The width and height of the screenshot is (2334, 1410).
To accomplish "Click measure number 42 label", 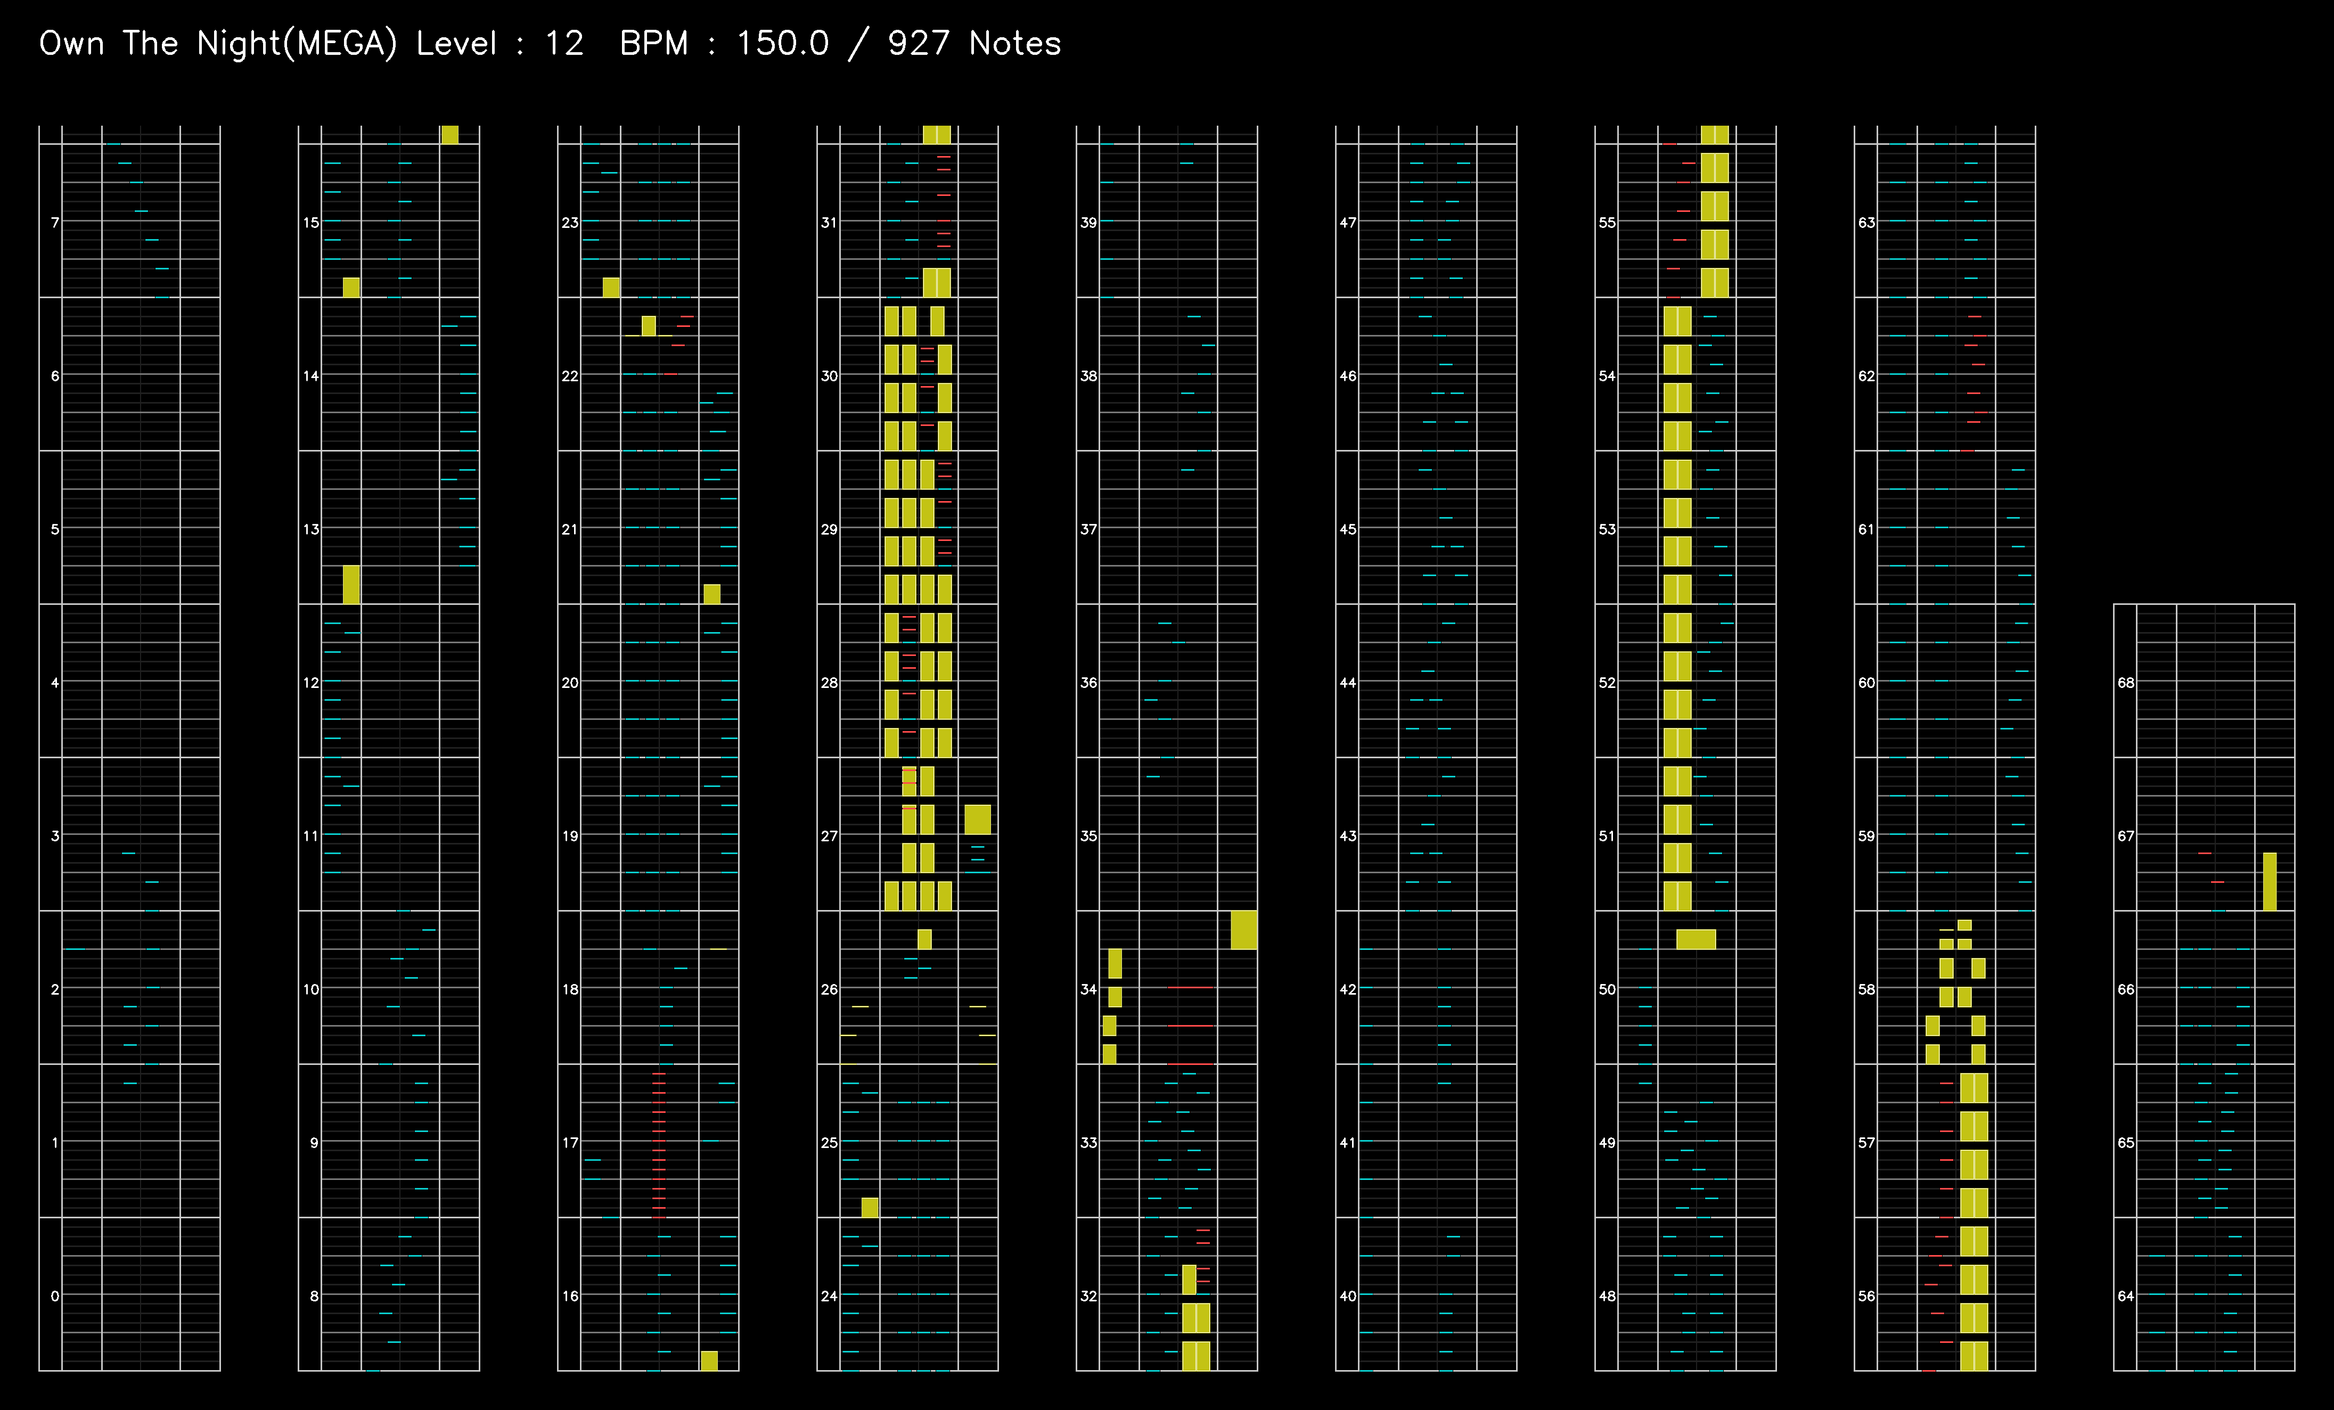I will click(1349, 989).
